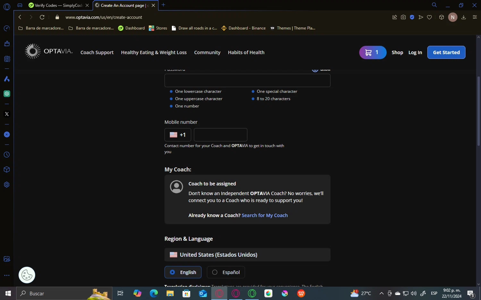The image size is (481, 300).
Task: Select the English language radio button
Action: (173, 272)
